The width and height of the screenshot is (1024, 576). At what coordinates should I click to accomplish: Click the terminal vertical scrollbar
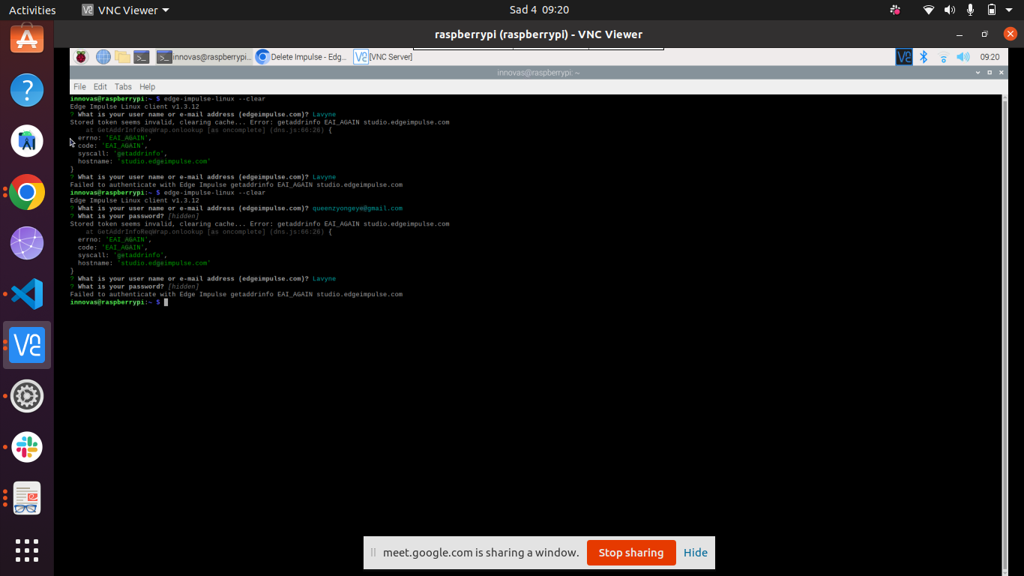pyautogui.click(x=1005, y=330)
